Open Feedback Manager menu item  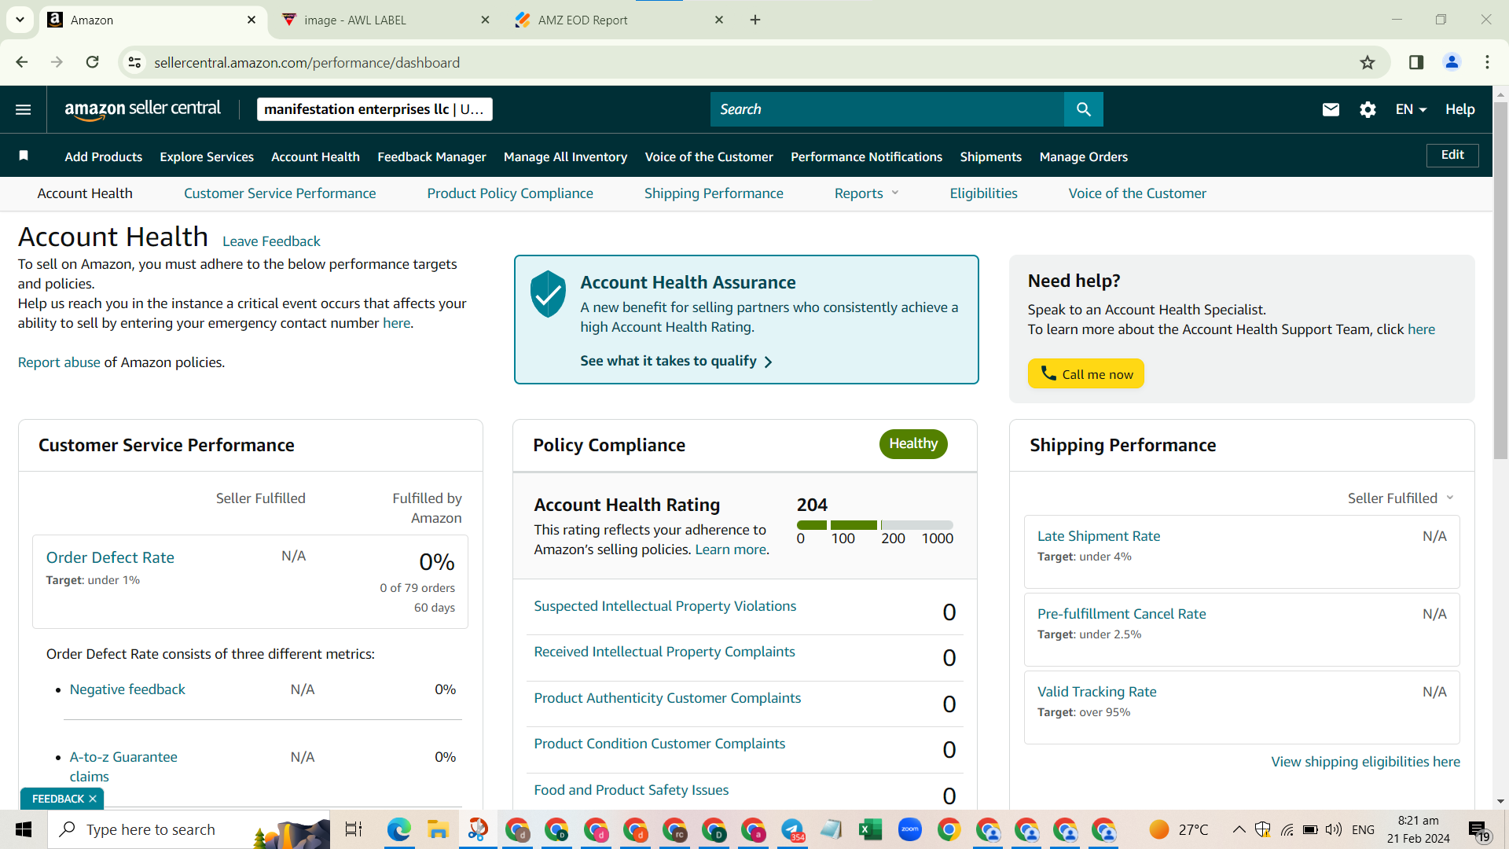pyautogui.click(x=431, y=156)
